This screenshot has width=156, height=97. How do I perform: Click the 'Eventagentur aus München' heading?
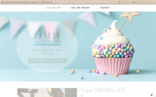click(47, 52)
